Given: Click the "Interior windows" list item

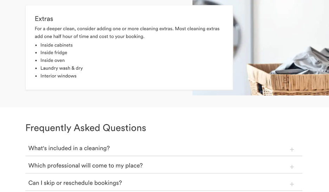Looking at the screenshot, I should click(x=58, y=76).
